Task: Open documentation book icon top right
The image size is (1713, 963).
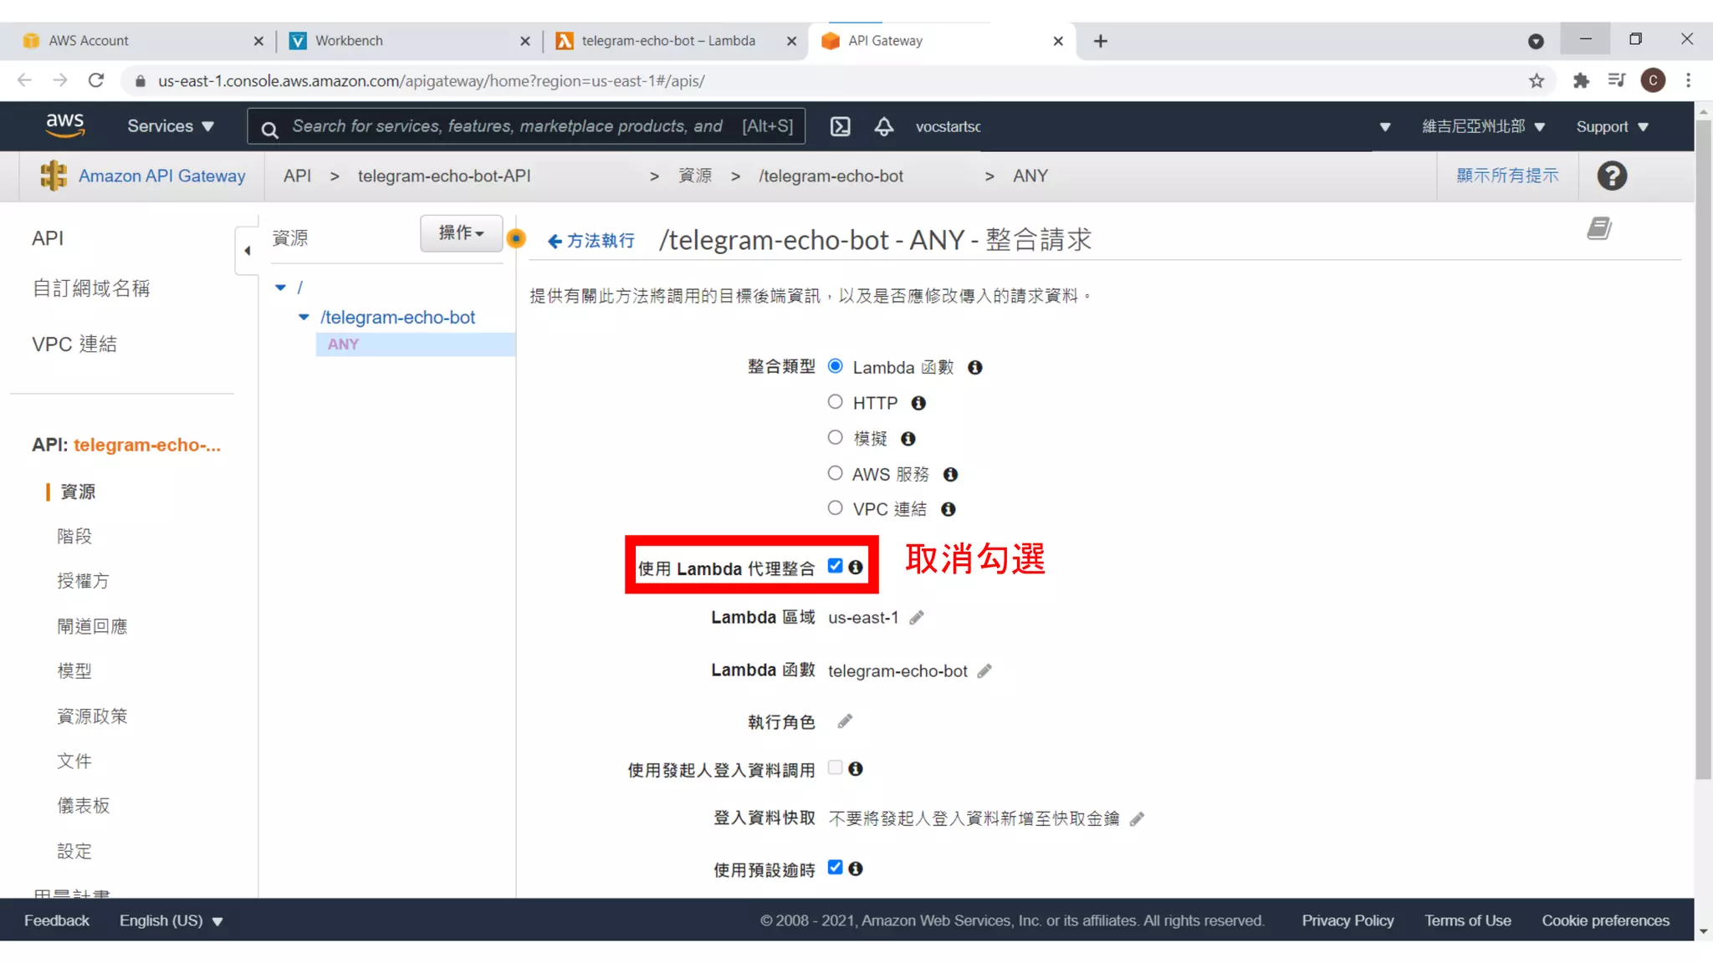Action: coord(1598,228)
